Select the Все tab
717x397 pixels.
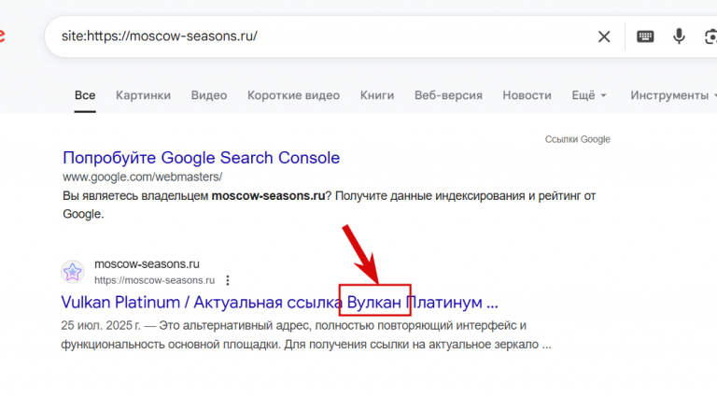coord(85,95)
